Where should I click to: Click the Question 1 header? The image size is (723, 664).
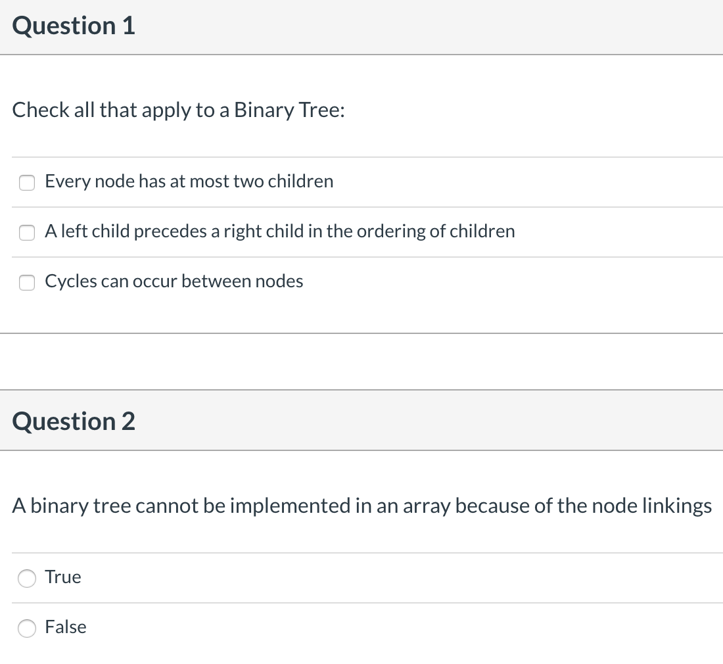(73, 26)
